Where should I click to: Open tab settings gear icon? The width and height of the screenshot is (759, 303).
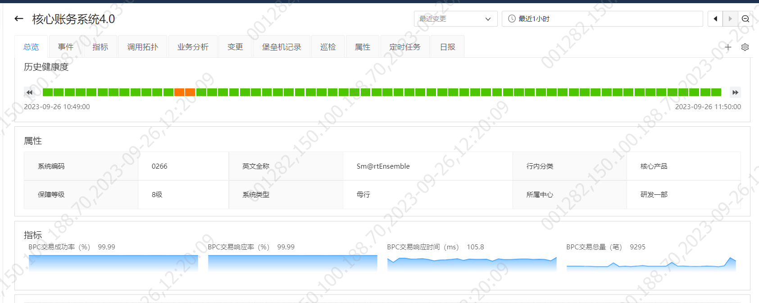[x=745, y=47]
